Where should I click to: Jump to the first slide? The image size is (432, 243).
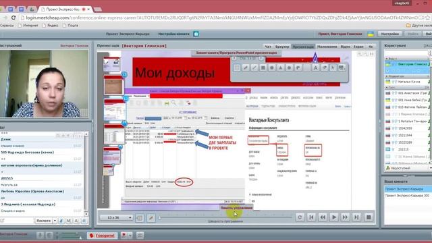311,217
